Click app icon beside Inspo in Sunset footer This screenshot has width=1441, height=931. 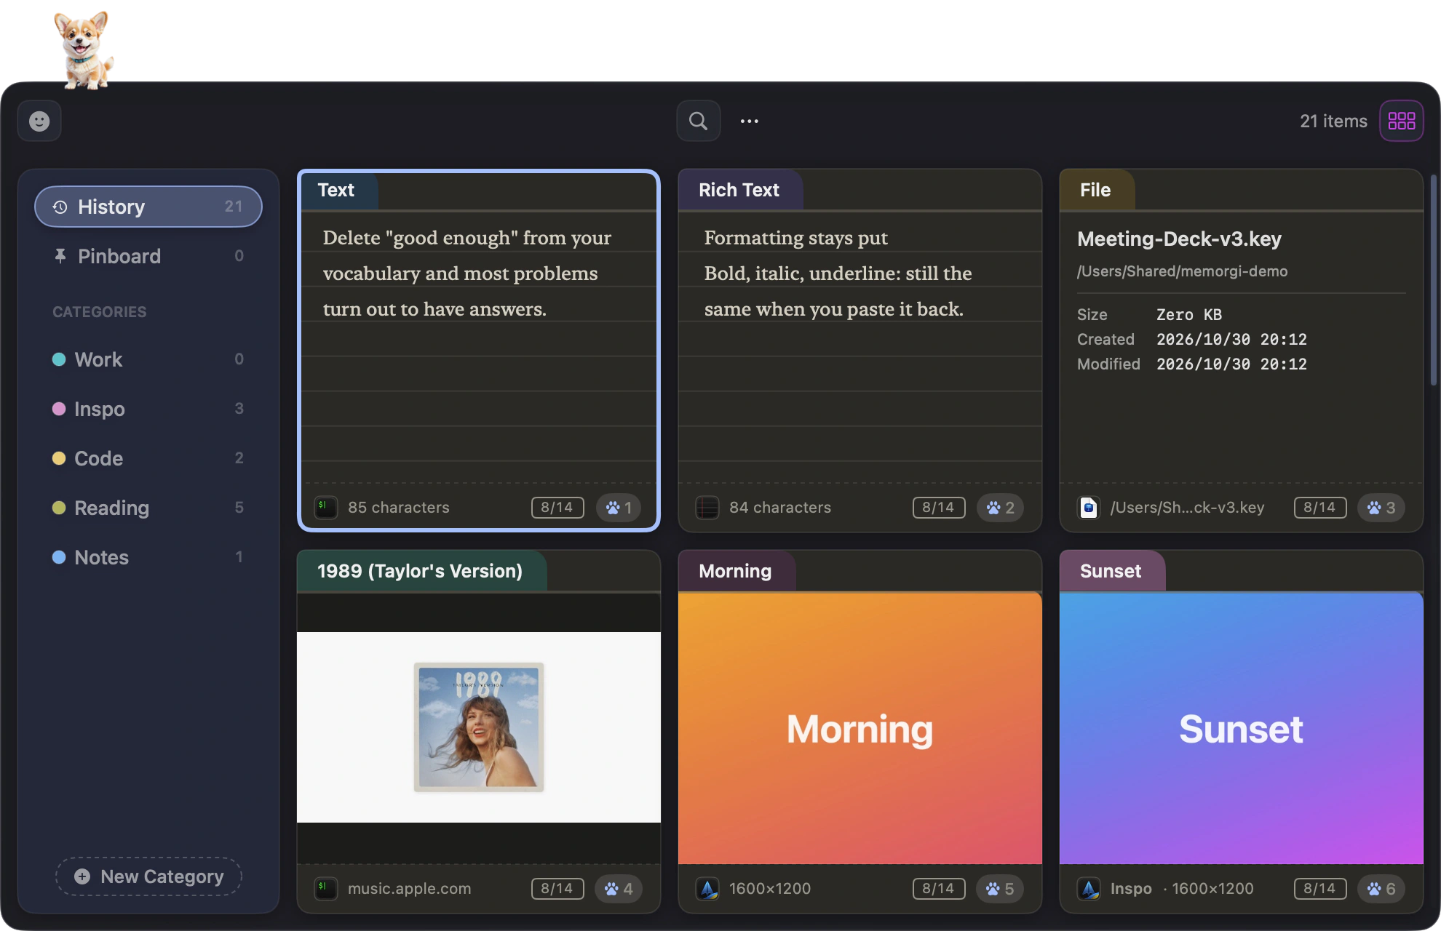pyautogui.click(x=1089, y=889)
